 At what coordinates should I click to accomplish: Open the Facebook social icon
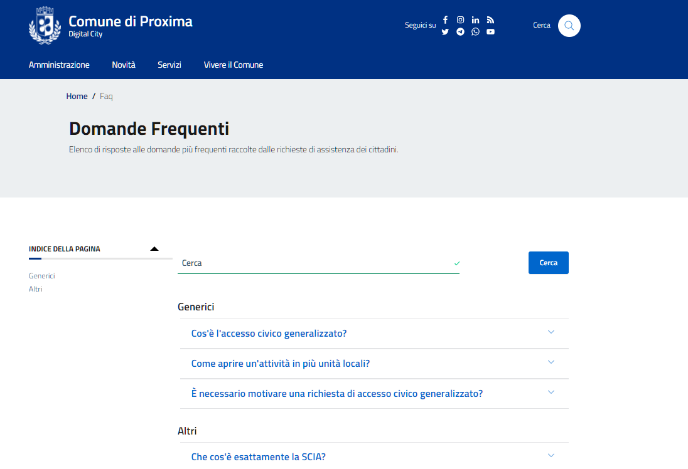pos(445,20)
